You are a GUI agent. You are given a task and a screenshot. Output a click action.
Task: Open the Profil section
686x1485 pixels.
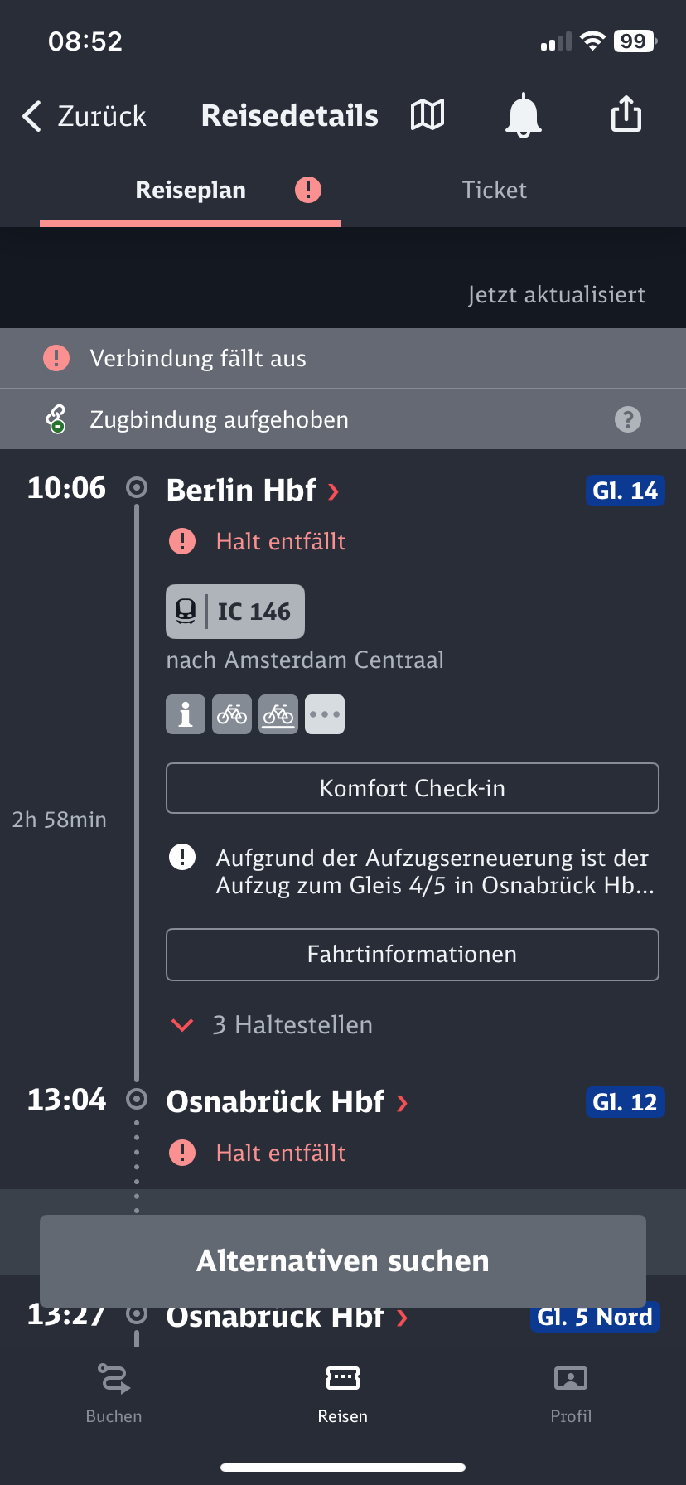[x=571, y=1393]
